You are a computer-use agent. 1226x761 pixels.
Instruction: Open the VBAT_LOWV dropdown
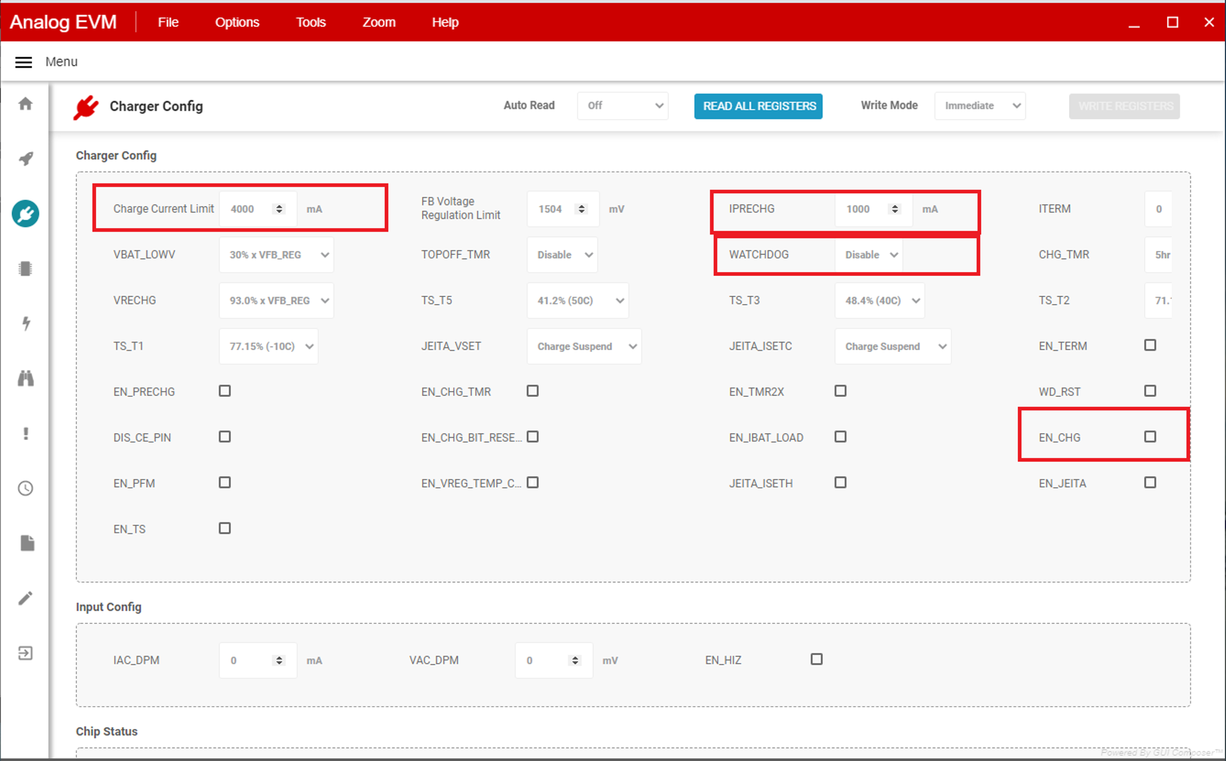(276, 255)
